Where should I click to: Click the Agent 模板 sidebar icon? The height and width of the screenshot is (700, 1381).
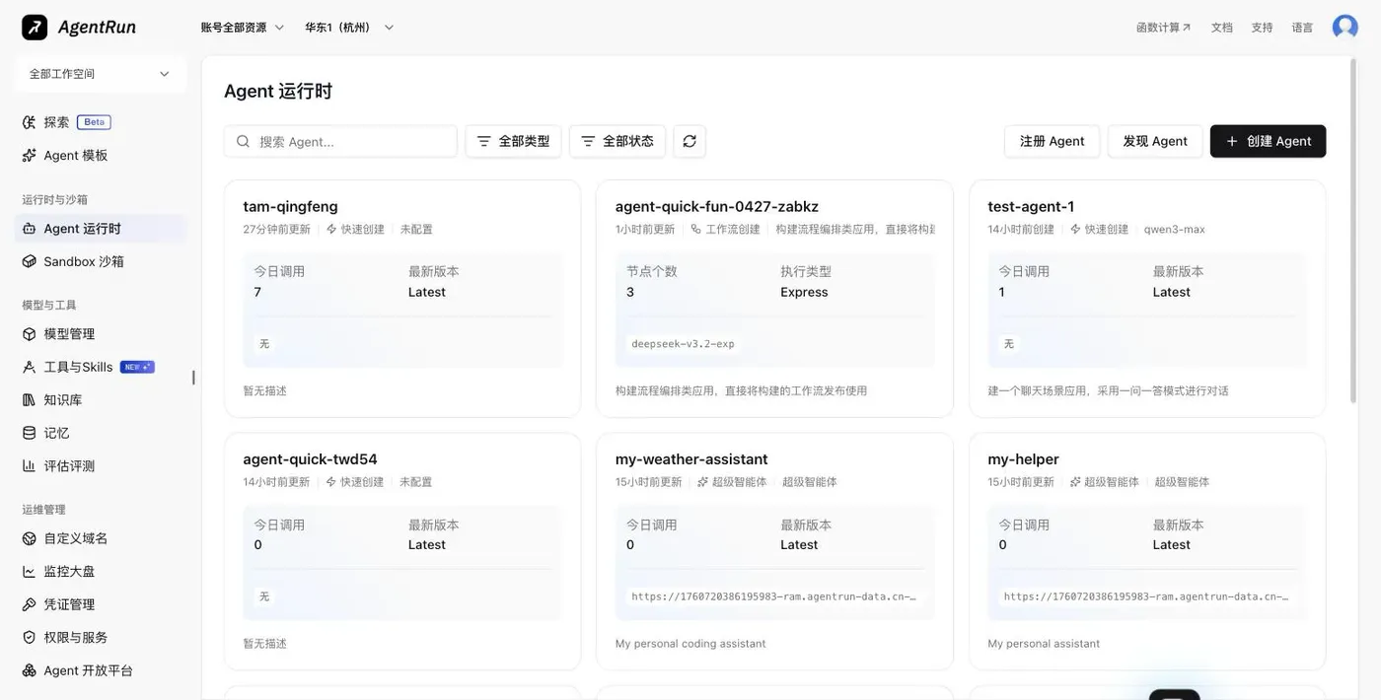pyautogui.click(x=30, y=155)
